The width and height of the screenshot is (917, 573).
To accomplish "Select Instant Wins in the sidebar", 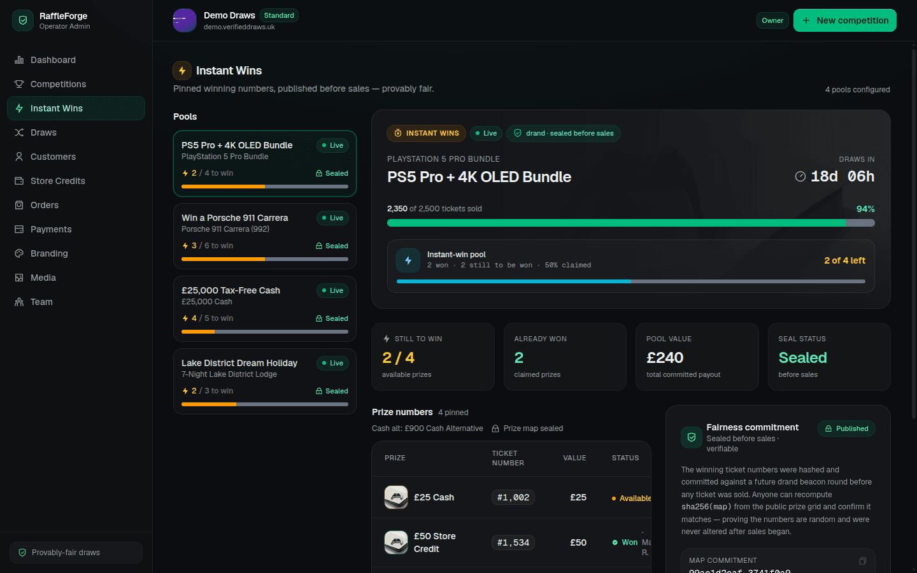I will click(76, 108).
